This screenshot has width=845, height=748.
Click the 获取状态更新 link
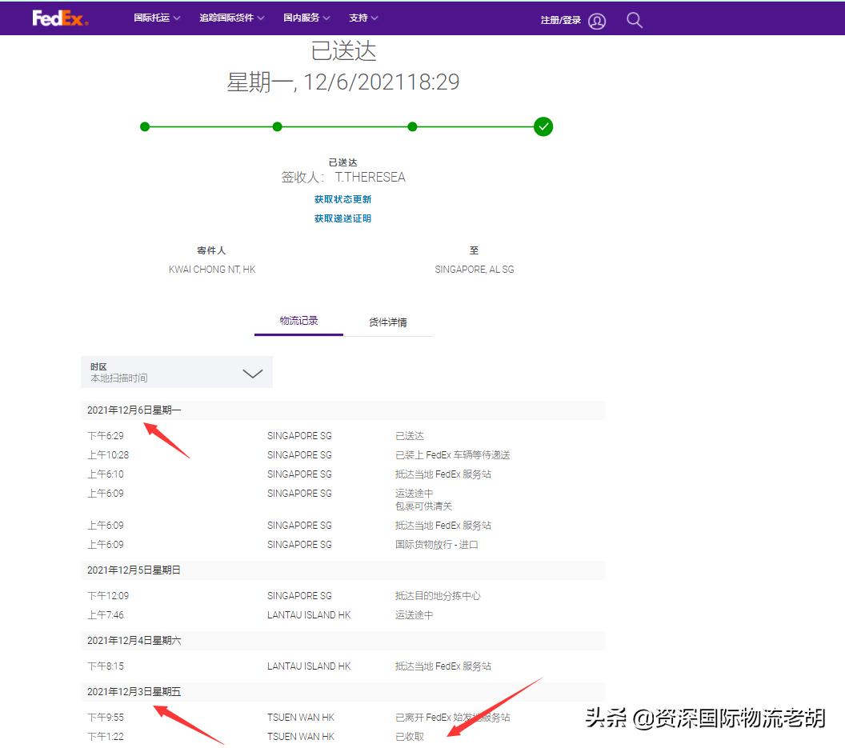coord(342,199)
